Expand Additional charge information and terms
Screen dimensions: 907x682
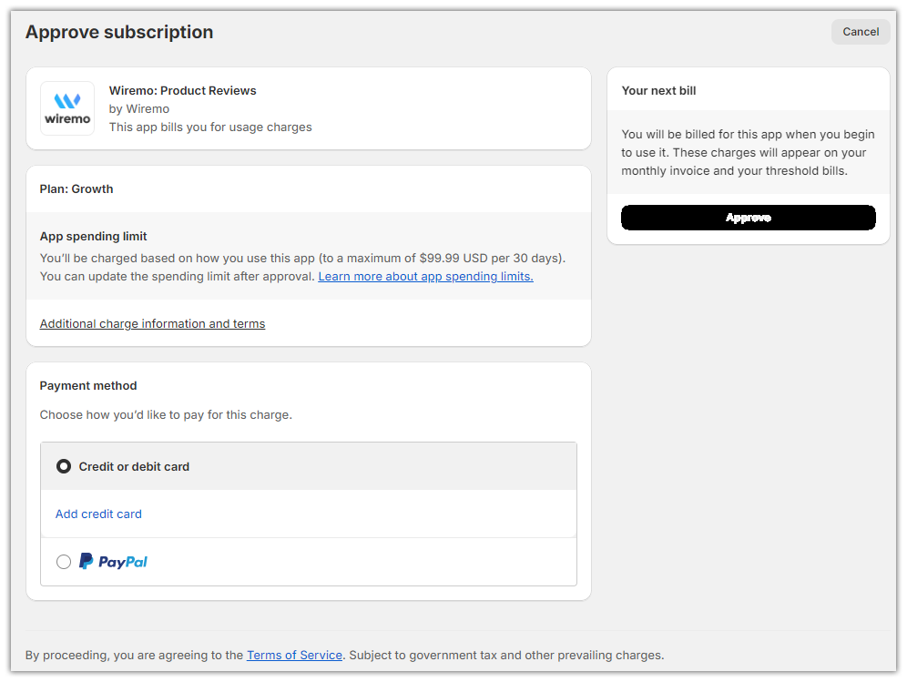coord(152,324)
